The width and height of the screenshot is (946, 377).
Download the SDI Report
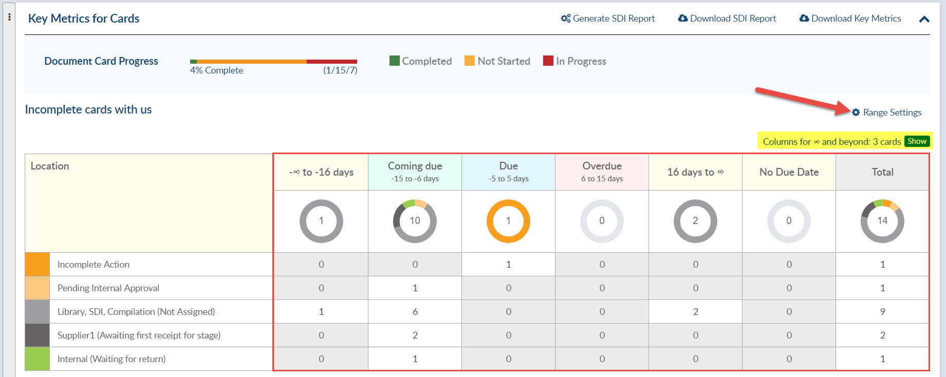pyautogui.click(x=727, y=18)
